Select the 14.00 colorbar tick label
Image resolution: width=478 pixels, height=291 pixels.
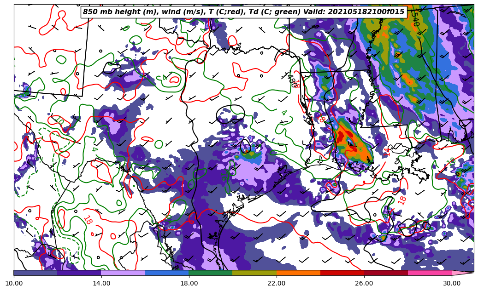click(101, 283)
